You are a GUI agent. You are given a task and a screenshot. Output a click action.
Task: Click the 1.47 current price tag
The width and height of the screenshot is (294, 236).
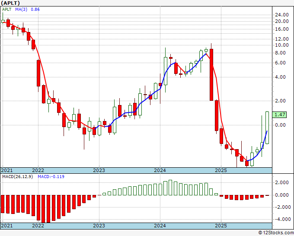[279, 115]
